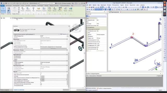Click the Revit Open file icon in quick access toolbar
Image resolution: width=167 pixels, height=93 pixels.
click(x=4, y=3)
